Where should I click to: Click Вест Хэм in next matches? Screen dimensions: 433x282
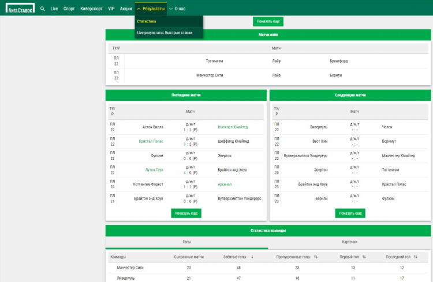point(320,141)
